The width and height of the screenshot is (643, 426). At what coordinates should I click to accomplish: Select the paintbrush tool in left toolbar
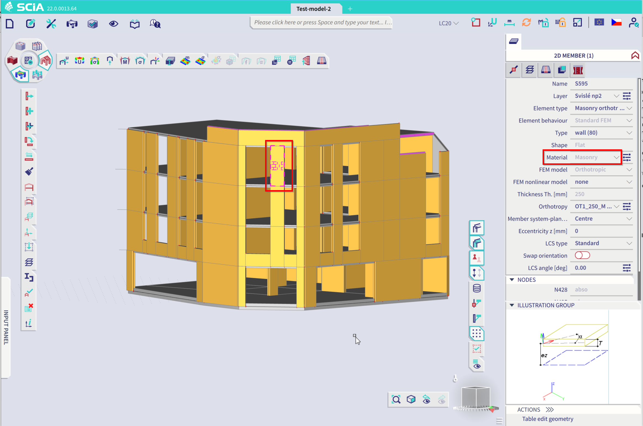tap(29, 171)
